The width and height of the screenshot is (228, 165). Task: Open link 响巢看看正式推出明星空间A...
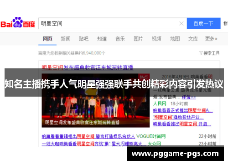tap(183, 110)
